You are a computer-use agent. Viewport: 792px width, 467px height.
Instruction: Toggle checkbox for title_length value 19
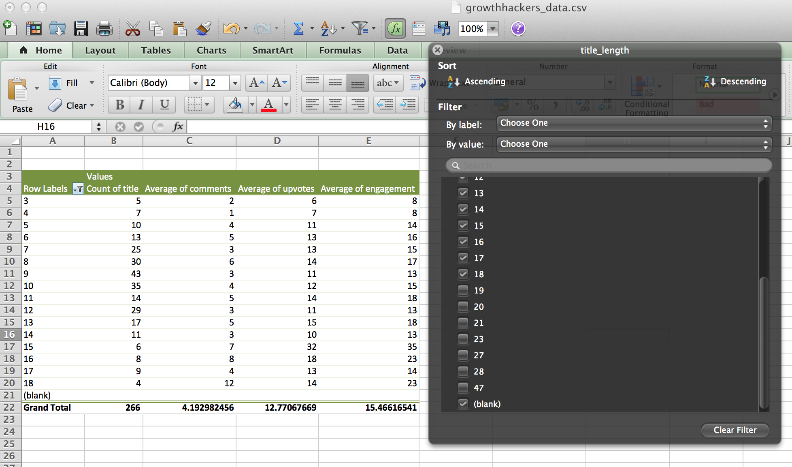pos(462,290)
